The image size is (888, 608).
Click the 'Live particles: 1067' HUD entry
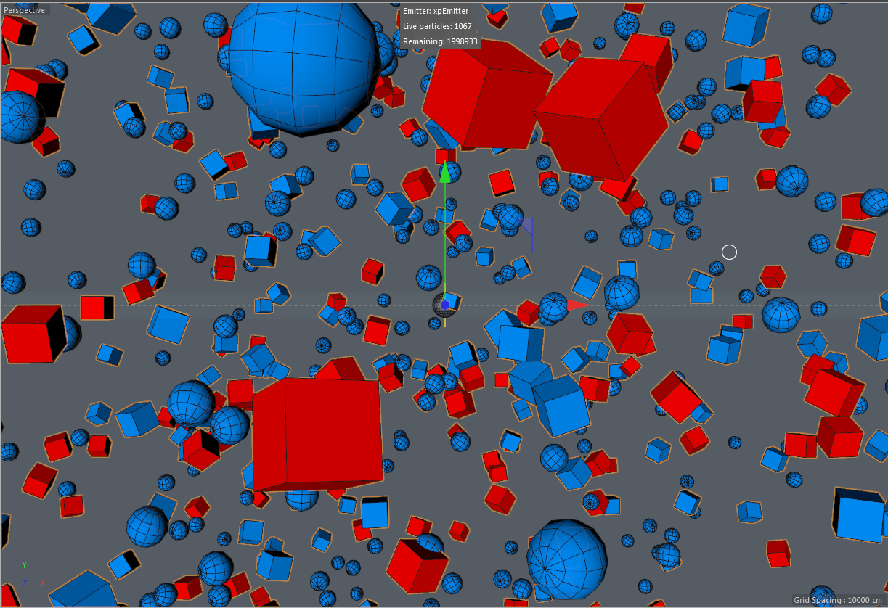click(x=437, y=26)
